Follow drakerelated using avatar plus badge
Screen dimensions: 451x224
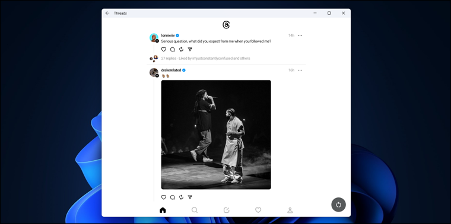157,76
